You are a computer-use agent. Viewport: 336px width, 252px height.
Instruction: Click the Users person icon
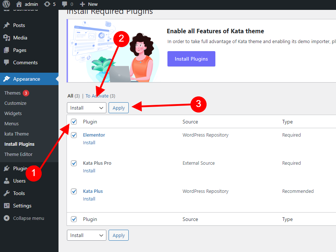pos(7,181)
